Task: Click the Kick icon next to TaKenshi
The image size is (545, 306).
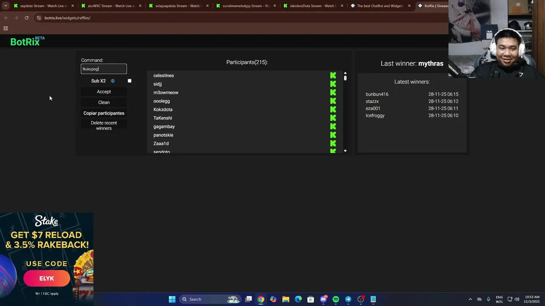Action: 333,118
